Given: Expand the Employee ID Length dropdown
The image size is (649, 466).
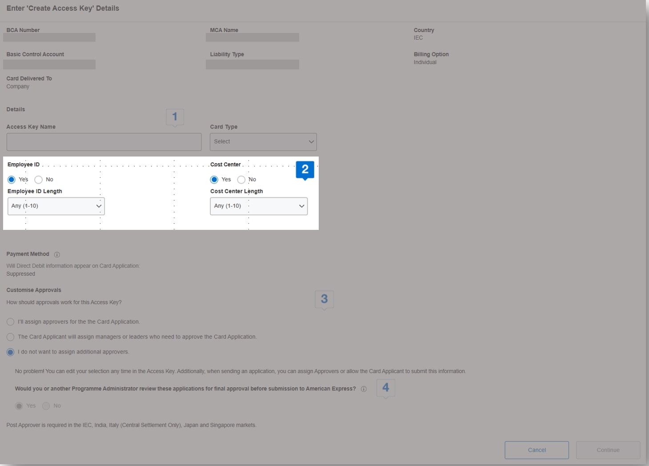Looking at the screenshot, I should click(x=56, y=206).
